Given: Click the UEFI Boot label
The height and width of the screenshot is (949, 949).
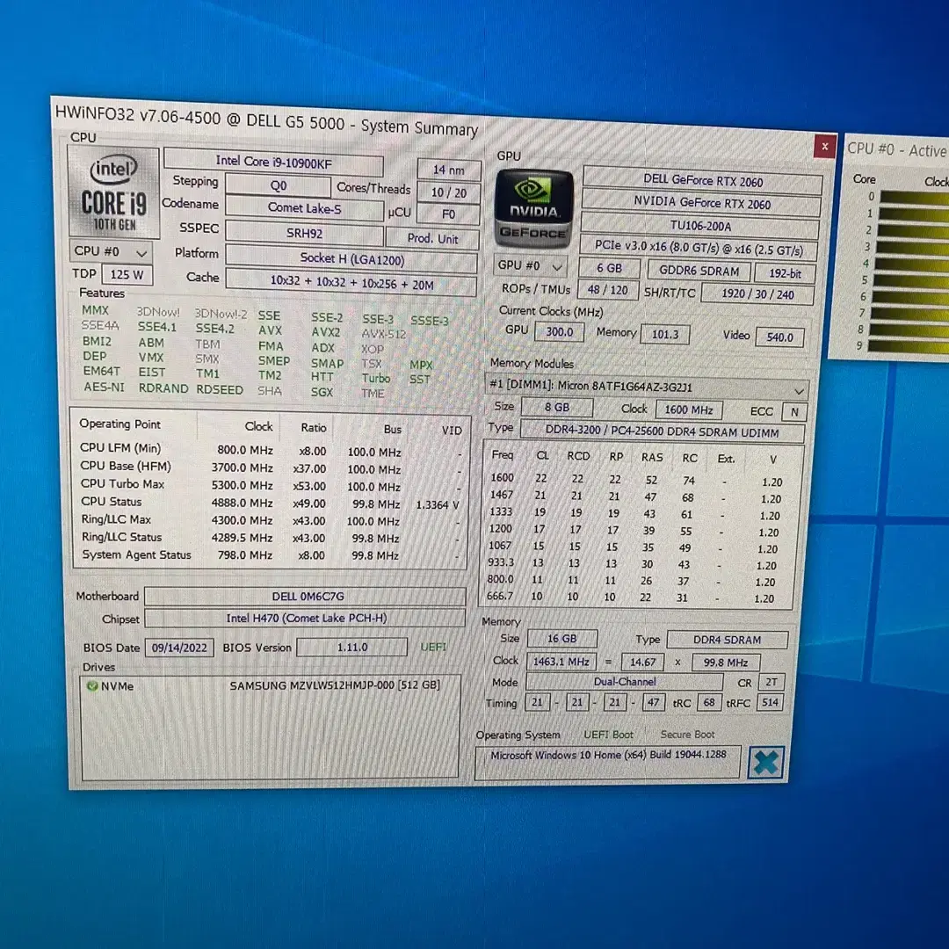Looking at the screenshot, I should click(608, 734).
